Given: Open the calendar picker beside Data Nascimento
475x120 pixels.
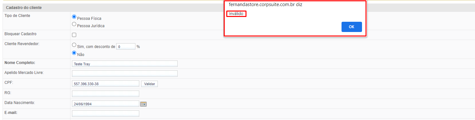Looking at the screenshot, I should click(143, 104).
